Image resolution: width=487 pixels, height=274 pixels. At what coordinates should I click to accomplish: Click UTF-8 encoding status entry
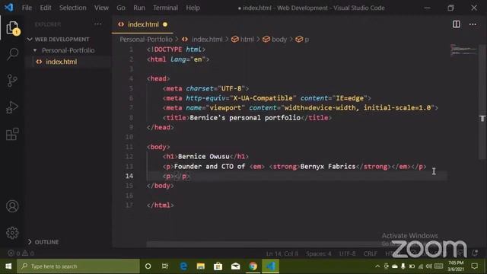(347, 253)
